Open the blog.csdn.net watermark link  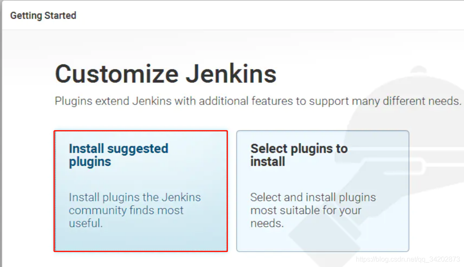[408, 259]
